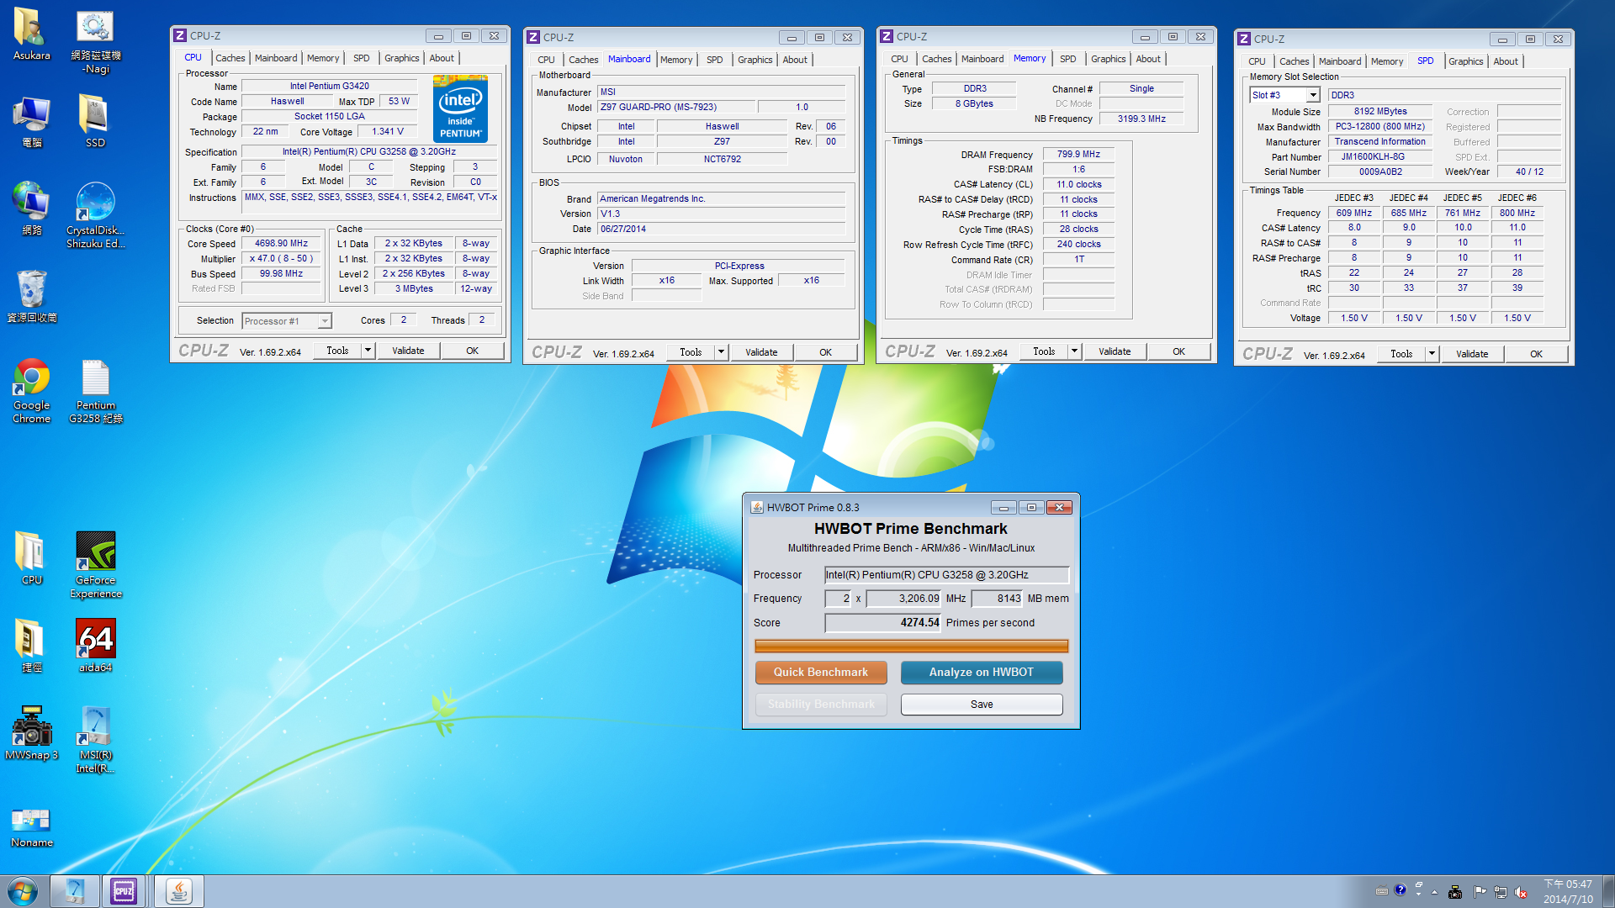This screenshot has height=908, width=1615.
Task: Open the network computer icon on desktop
Action: [31, 209]
